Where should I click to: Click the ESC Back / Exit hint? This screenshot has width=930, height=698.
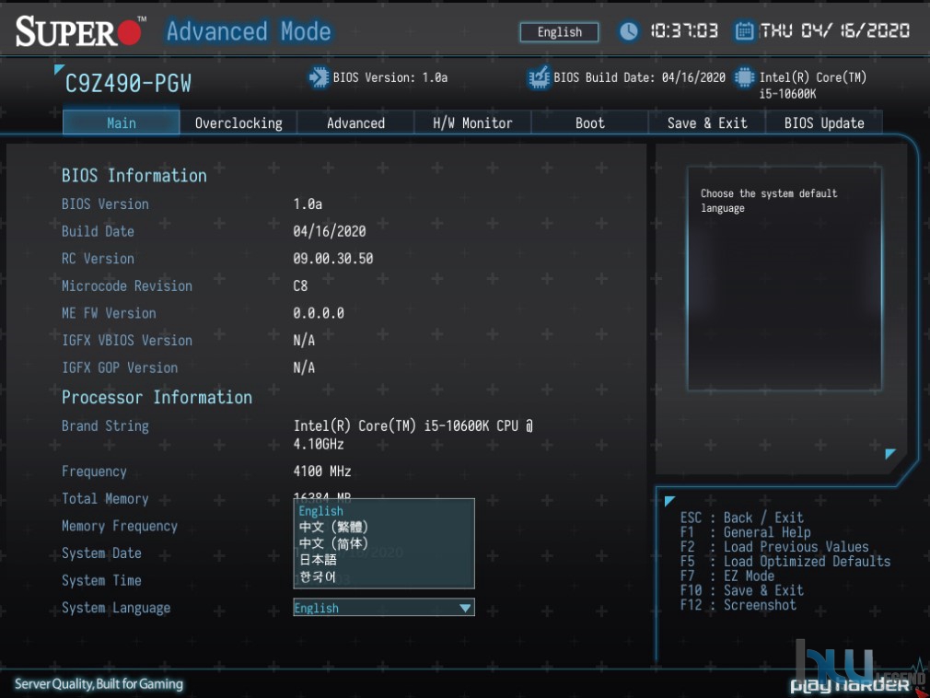(x=741, y=518)
